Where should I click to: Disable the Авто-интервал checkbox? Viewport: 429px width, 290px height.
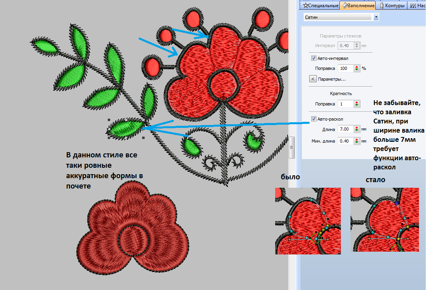point(314,58)
